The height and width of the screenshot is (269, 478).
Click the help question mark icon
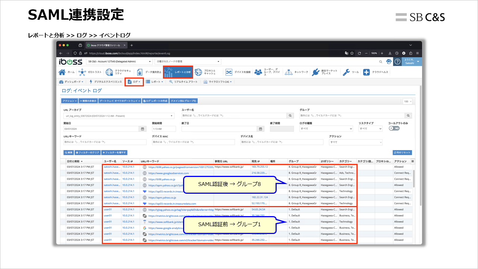tap(397, 61)
